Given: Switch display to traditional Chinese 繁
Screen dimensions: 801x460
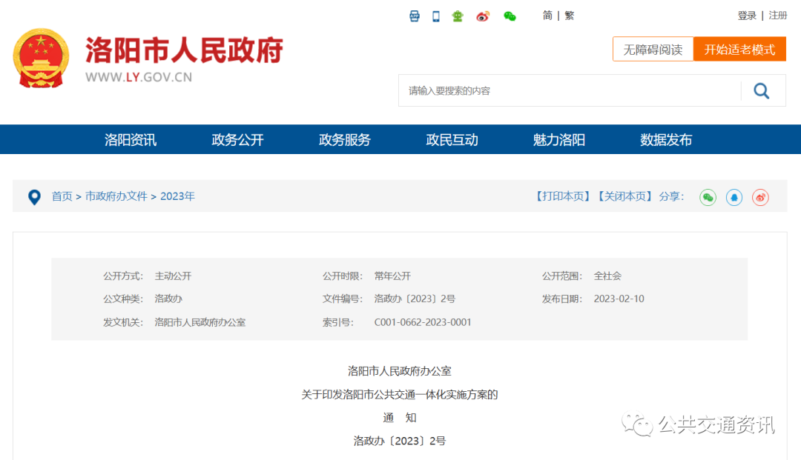Looking at the screenshot, I should coord(569,15).
